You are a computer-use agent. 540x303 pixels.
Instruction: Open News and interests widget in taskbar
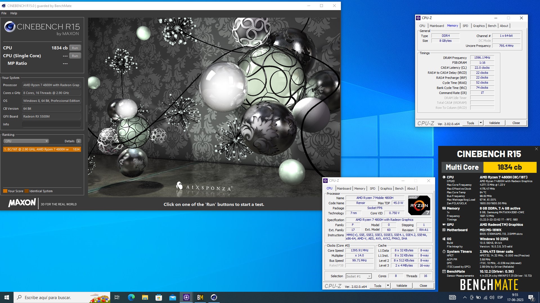[452, 297]
